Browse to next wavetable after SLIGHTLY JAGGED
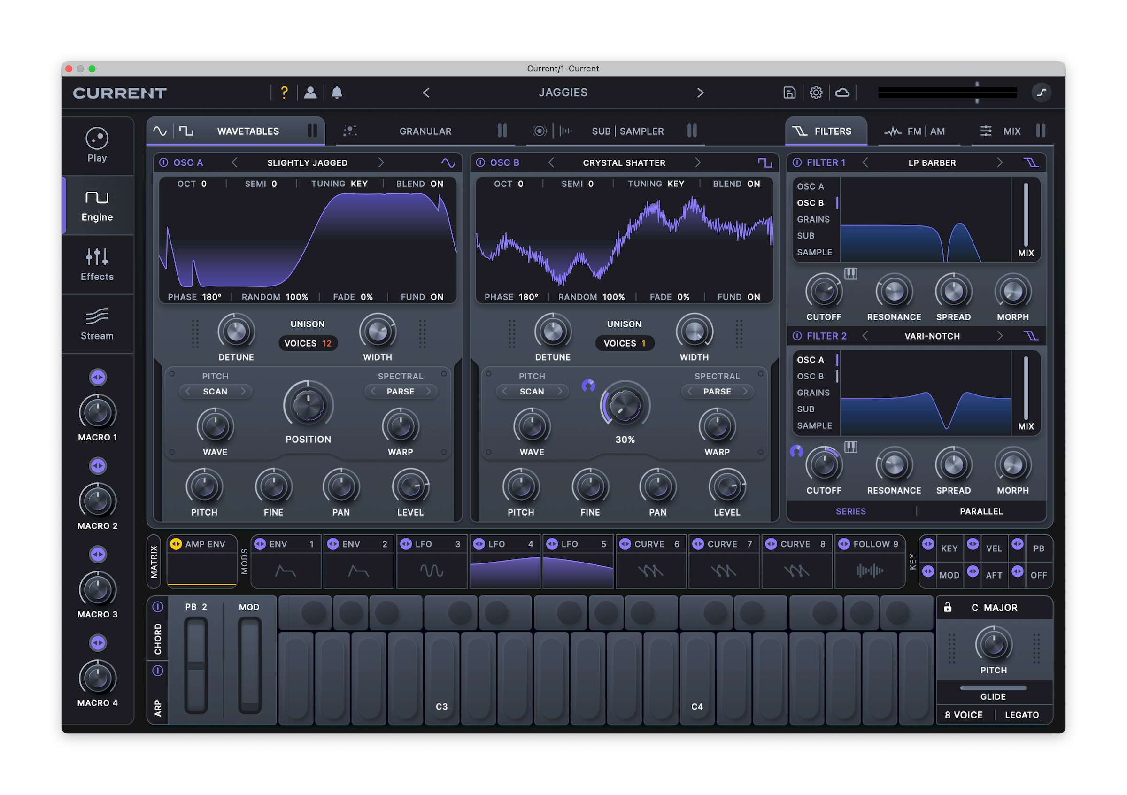The image size is (1127, 795). [x=381, y=162]
